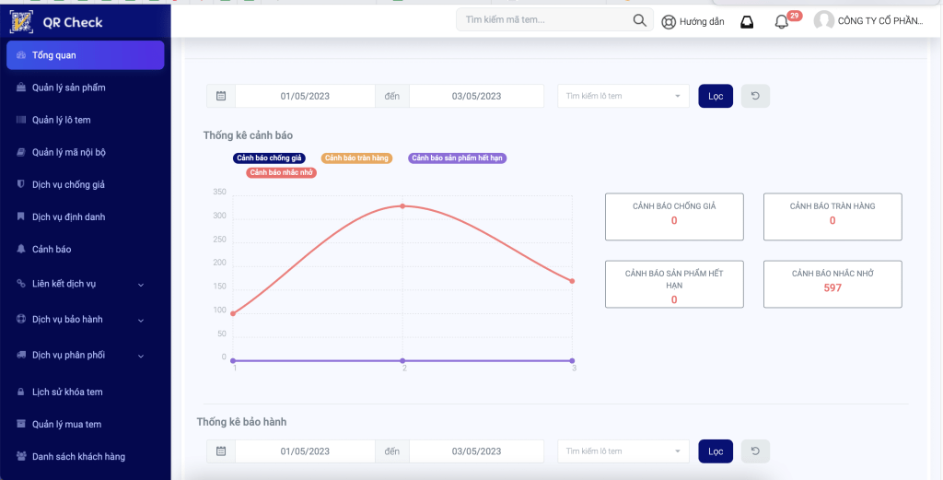Toggle Cảnh báo chống giả legend series
The image size is (943, 480).
pyautogui.click(x=269, y=158)
